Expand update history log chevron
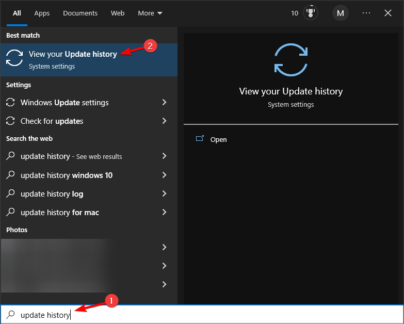 (164, 193)
